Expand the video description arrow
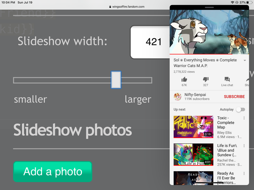 click(244, 60)
